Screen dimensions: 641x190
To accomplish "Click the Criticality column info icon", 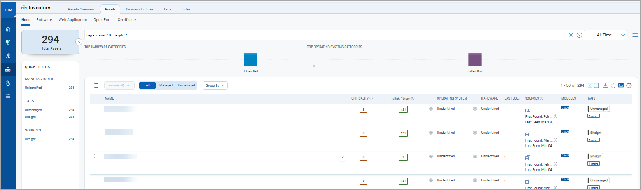I will click(x=371, y=98).
